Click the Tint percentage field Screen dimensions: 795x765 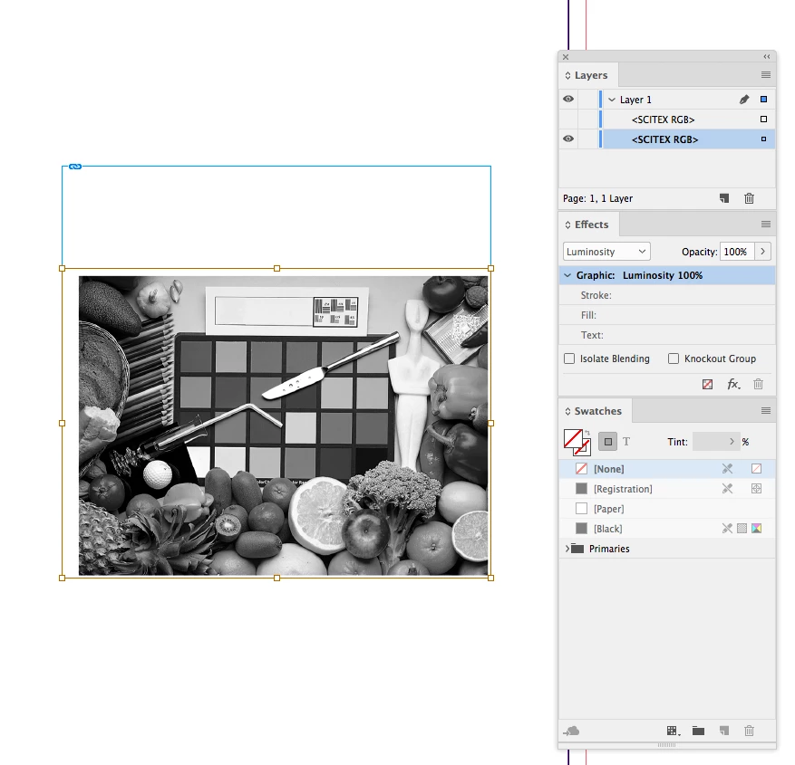(x=710, y=442)
